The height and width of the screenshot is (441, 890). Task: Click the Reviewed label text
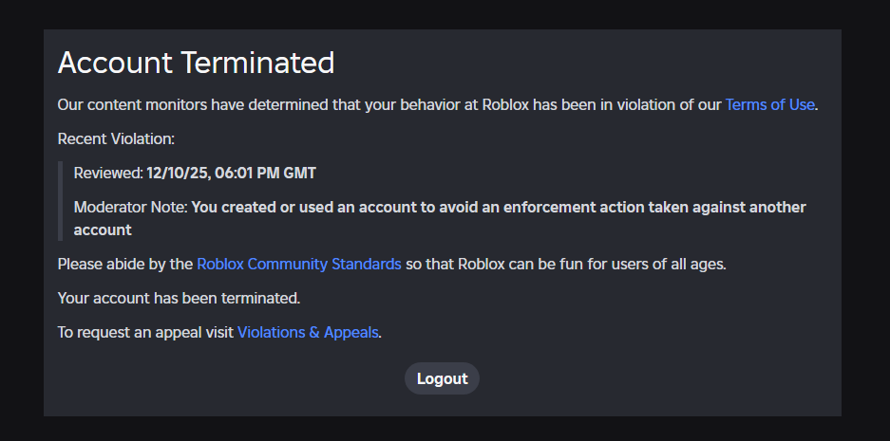click(x=107, y=173)
